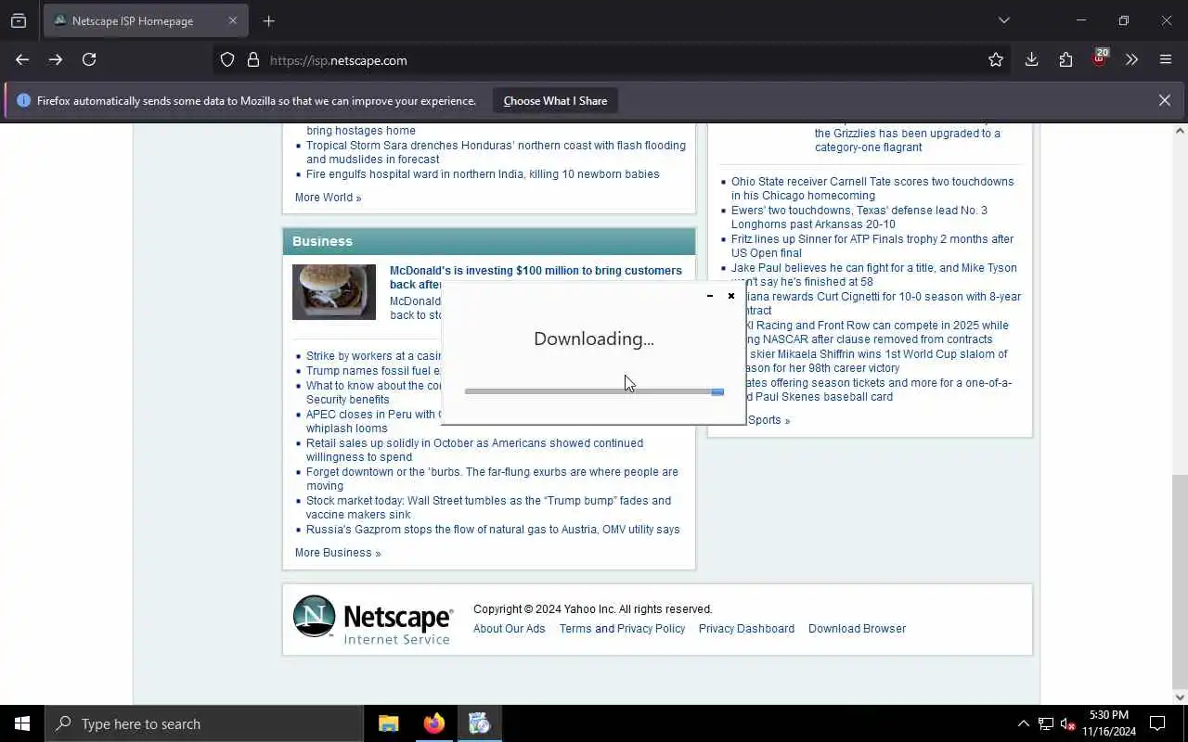Select the installer app taskbar icon
1188x742 pixels.
point(479,723)
